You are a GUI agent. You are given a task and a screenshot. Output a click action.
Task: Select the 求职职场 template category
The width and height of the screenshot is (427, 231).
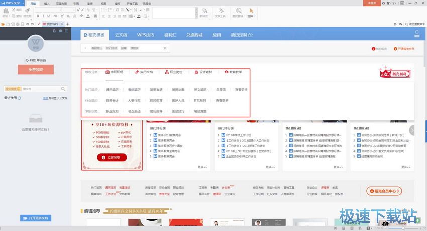point(115,72)
